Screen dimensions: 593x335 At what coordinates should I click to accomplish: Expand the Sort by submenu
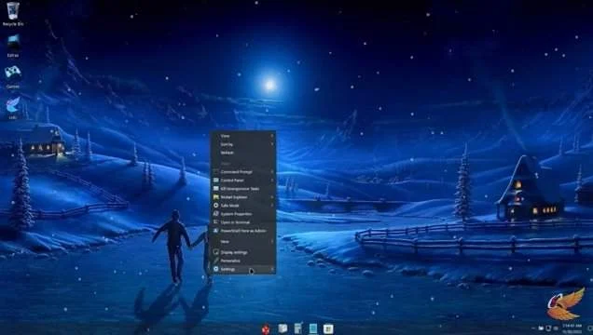point(242,144)
